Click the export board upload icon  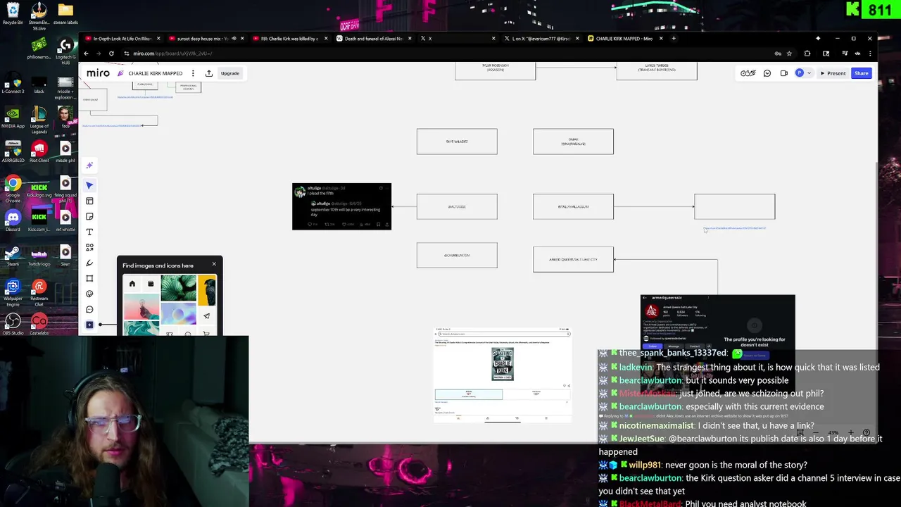coord(209,73)
